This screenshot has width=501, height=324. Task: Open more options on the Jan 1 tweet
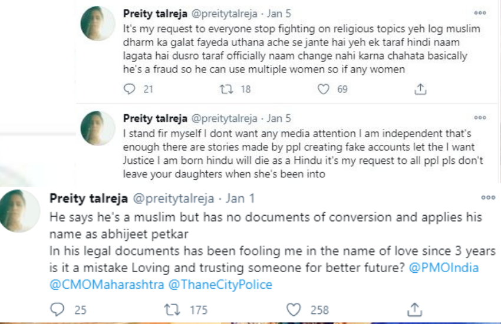pyautogui.click(x=488, y=198)
